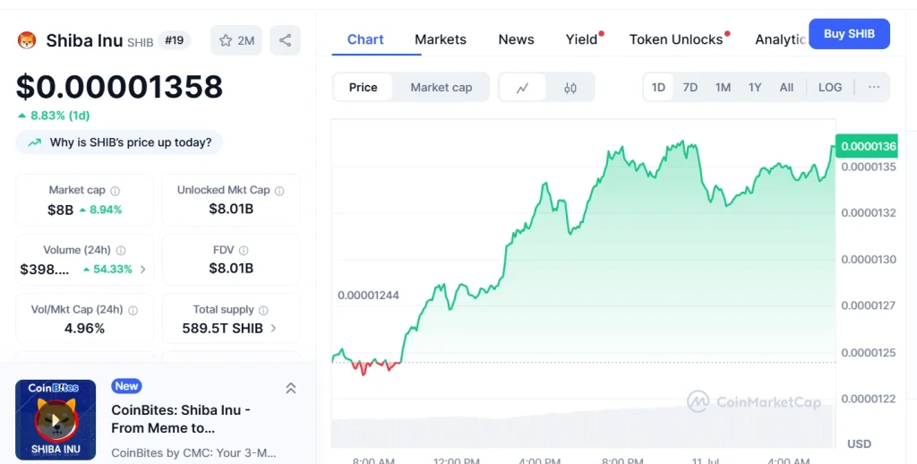Click the share icon next to watchlist
Image resolution: width=917 pixels, height=464 pixels.
coord(285,40)
